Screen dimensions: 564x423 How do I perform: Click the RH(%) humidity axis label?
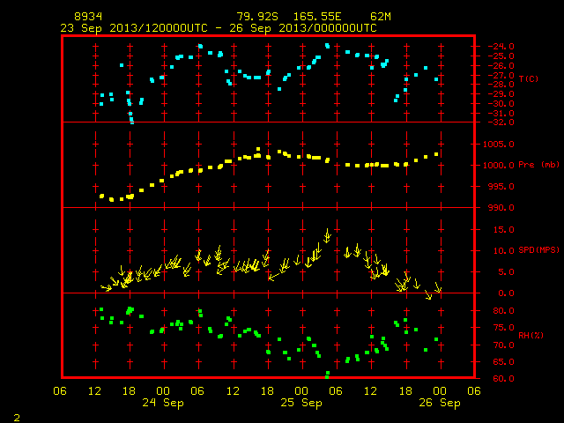tap(531, 336)
